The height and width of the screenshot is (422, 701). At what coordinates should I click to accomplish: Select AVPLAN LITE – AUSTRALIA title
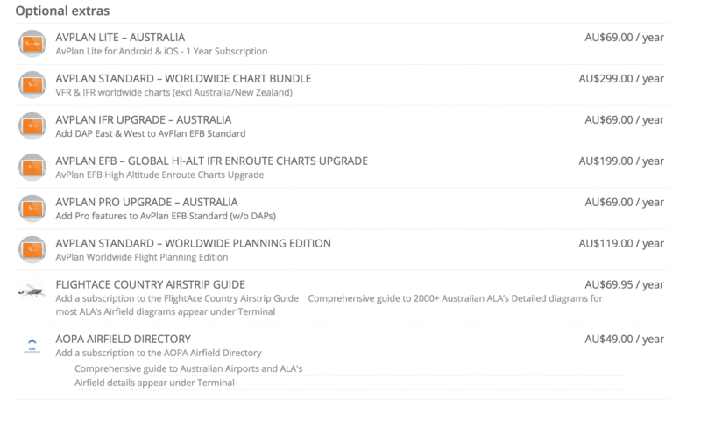coord(120,37)
